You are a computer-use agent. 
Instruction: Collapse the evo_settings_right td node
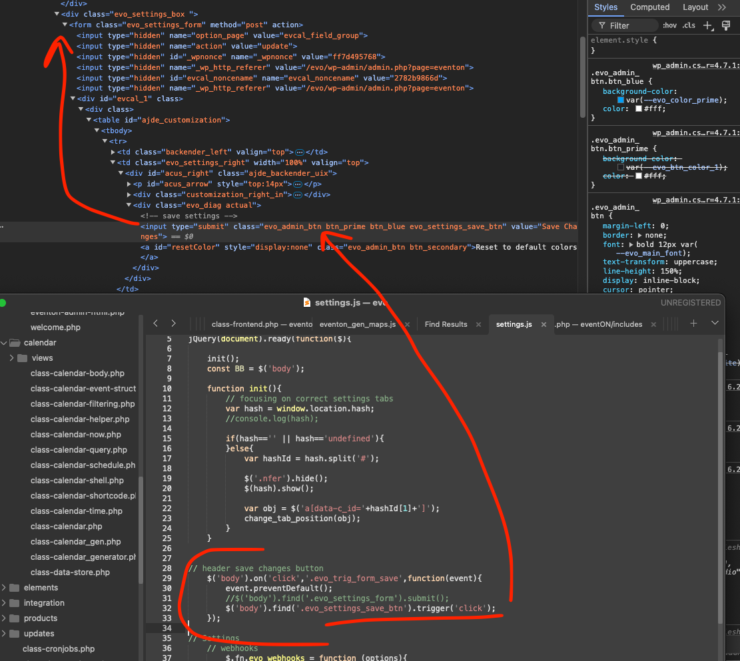113,162
